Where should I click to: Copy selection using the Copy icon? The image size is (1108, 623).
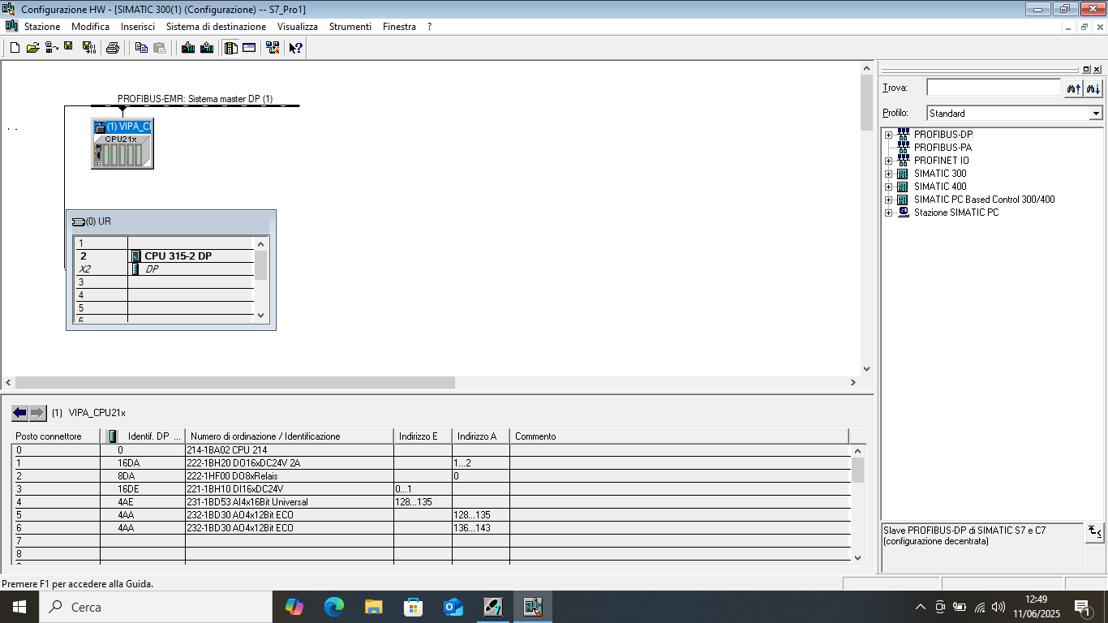pos(141,48)
